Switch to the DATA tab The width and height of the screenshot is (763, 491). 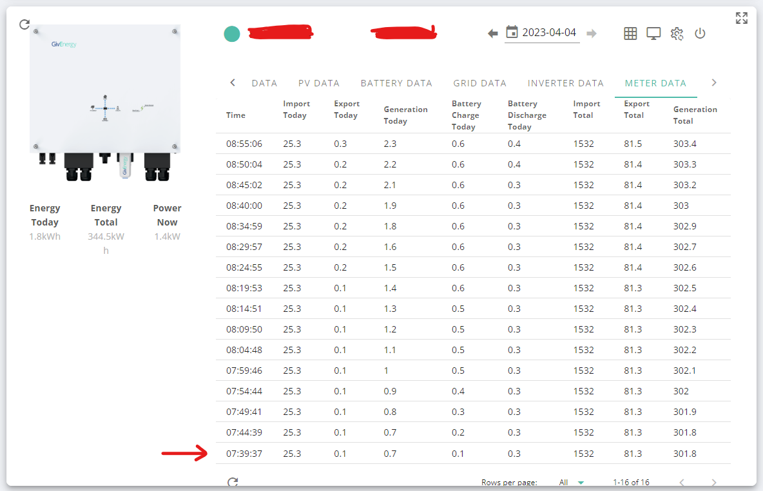(264, 83)
